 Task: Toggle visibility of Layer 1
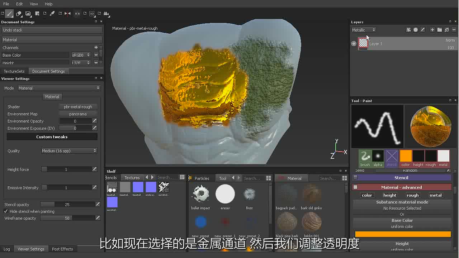coord(354,44)
